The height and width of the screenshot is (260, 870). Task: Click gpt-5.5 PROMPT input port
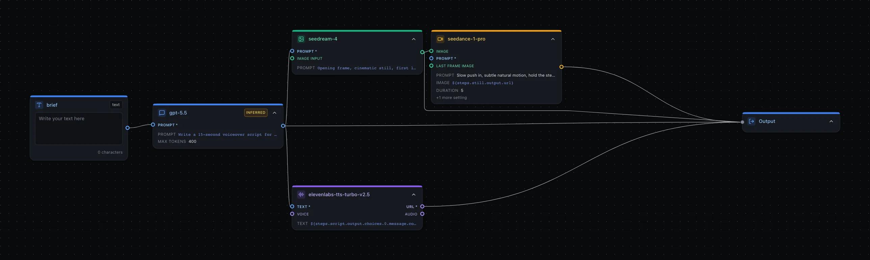153,125
